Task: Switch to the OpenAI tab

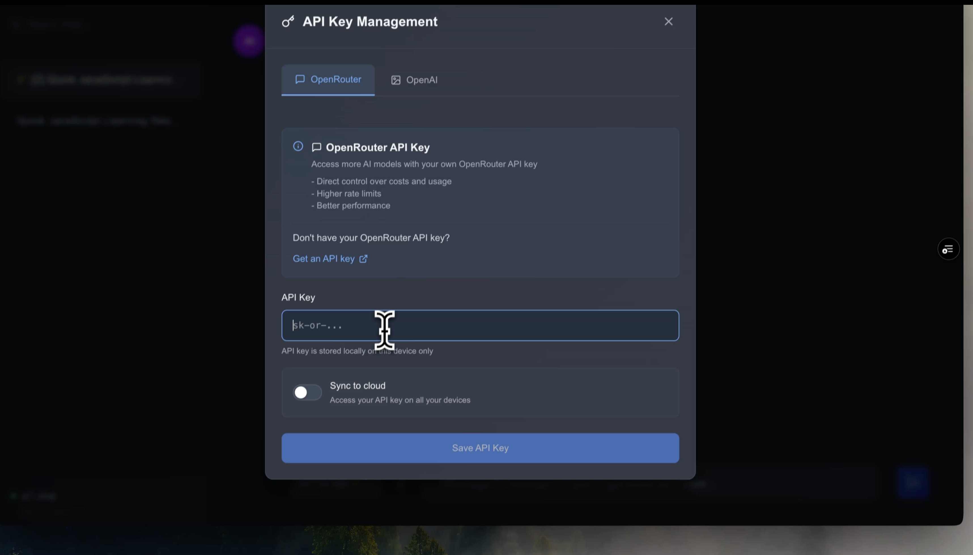Action: coord(414,80)
